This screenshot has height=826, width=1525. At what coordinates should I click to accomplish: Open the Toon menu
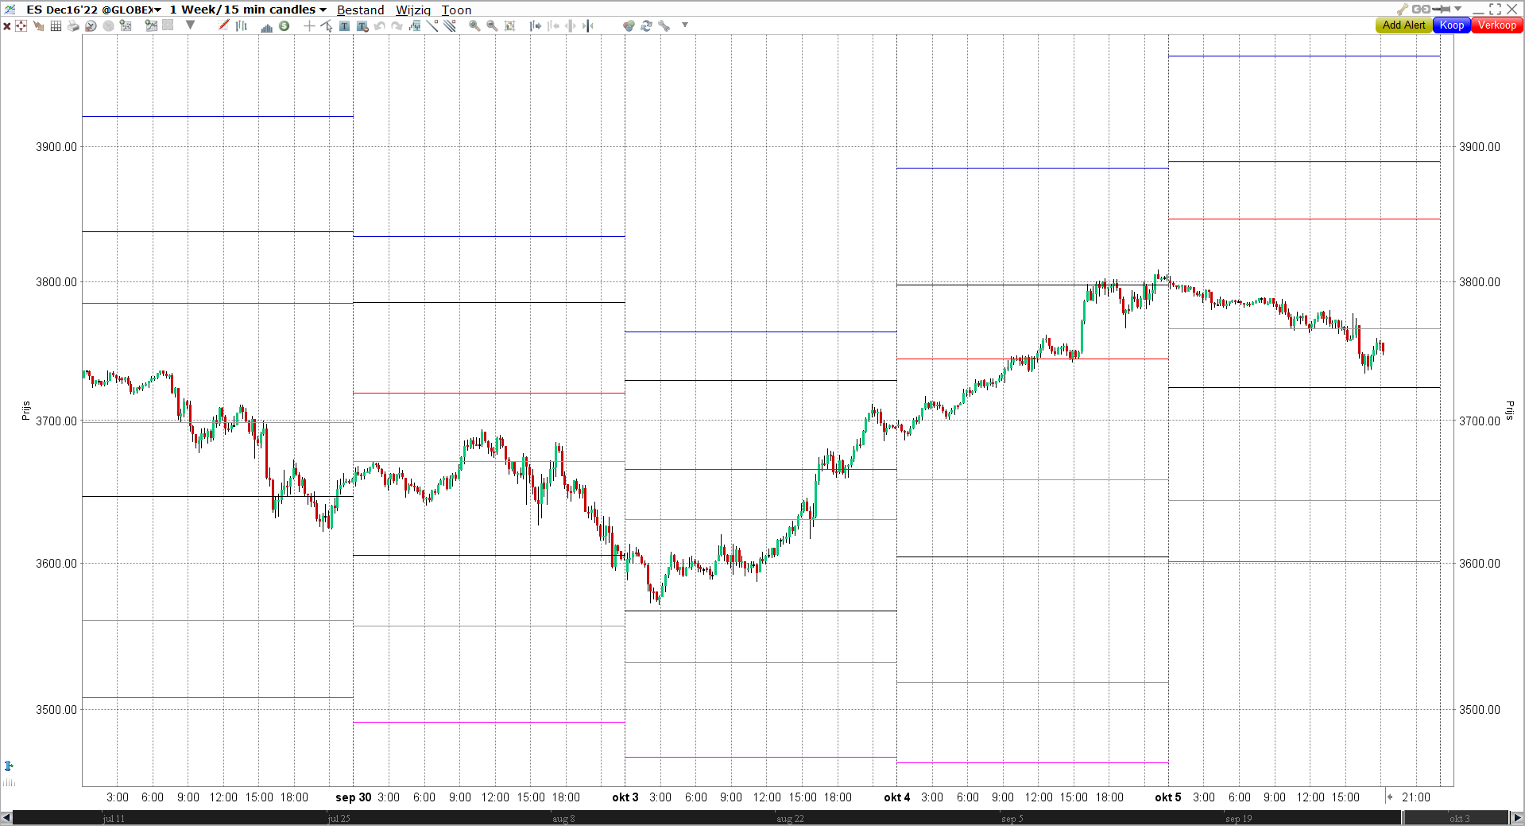456,10
